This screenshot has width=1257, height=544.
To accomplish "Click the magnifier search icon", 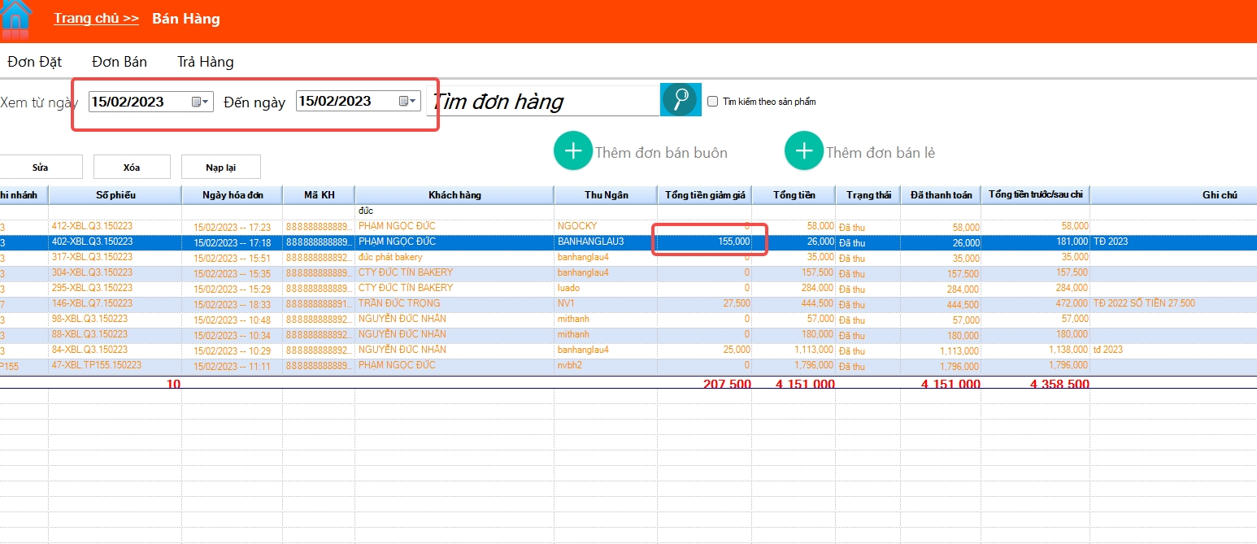I will pyautogui.click(x=680, y=100).
